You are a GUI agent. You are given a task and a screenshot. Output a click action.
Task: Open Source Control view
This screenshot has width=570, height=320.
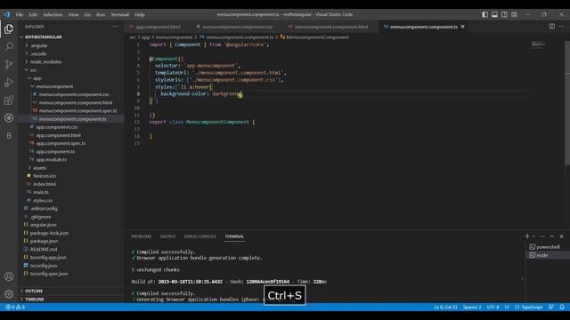[9, 64]
